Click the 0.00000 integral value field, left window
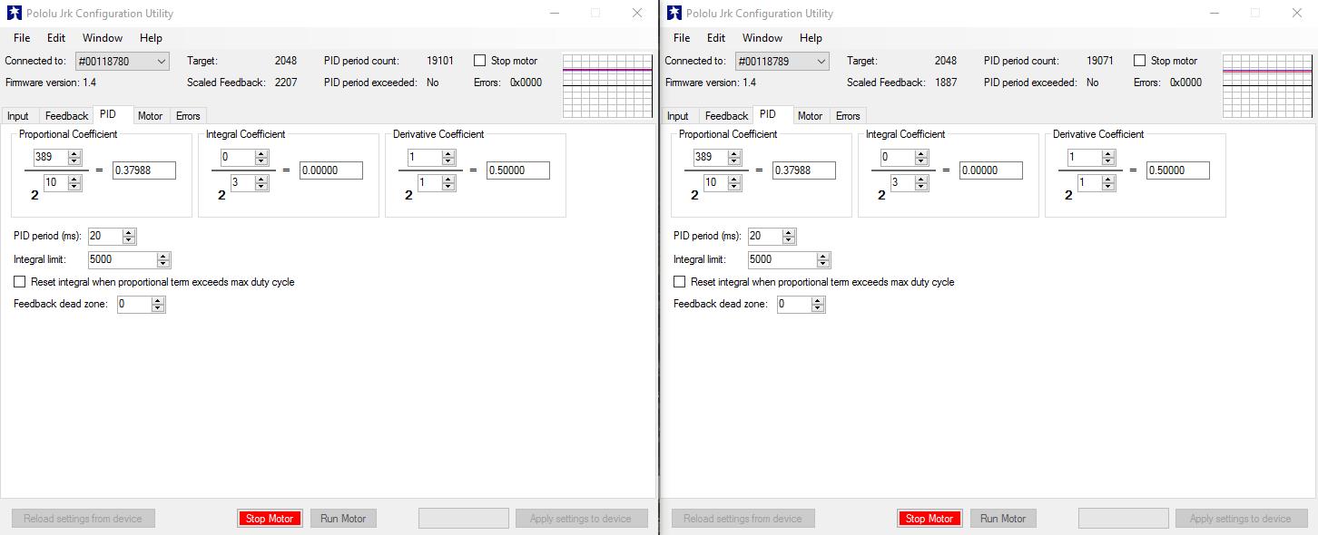This screenshot has width=1318, height=535. click(331, 170)
